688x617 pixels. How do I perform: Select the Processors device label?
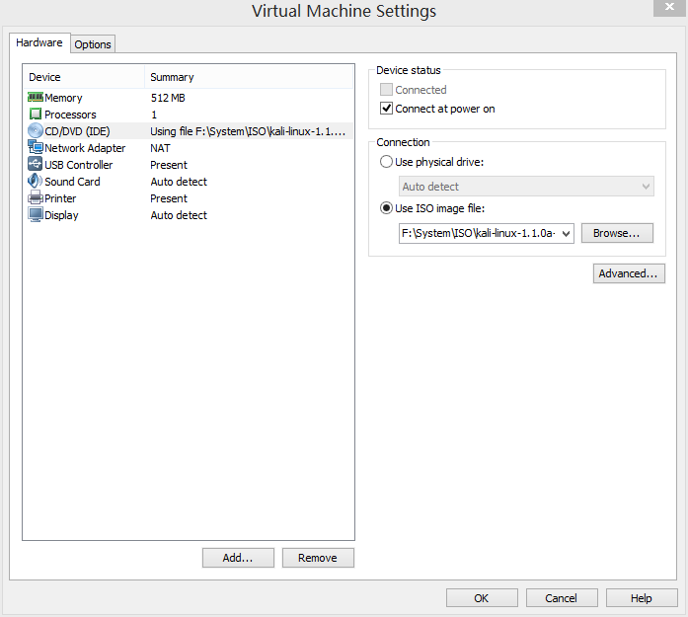[x=70, y=115]
